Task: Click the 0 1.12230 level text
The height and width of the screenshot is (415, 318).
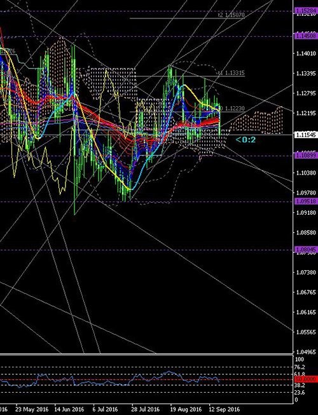Action: point(232,109)
